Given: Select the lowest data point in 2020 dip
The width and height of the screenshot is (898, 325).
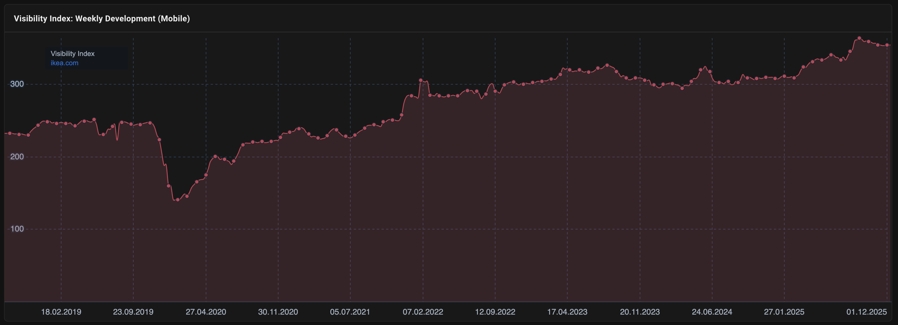Looking at the screenshot, I should coord(178,200).
